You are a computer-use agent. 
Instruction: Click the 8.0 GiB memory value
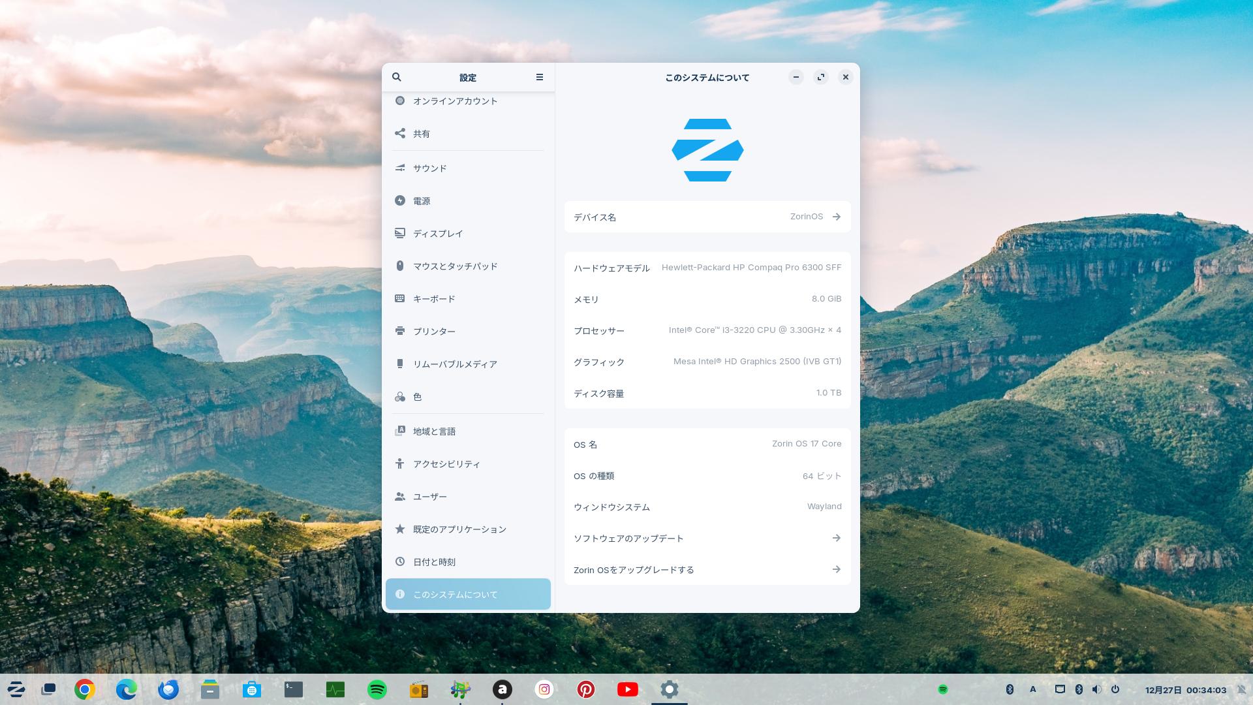826,299
